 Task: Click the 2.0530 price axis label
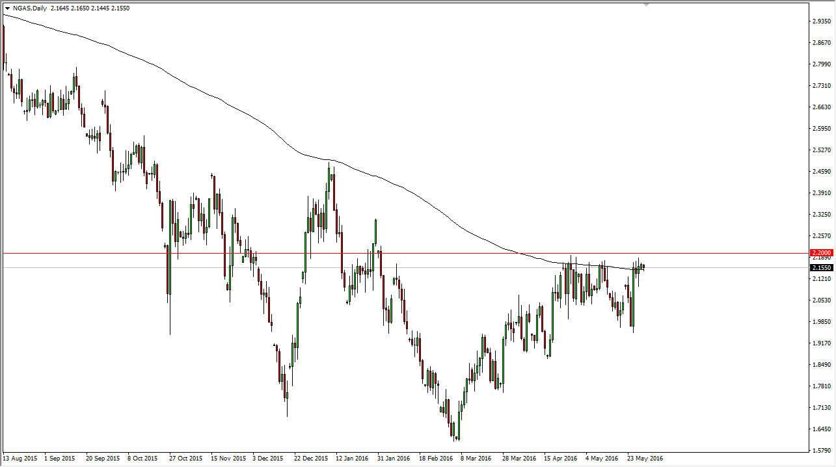tap(821, 300)
